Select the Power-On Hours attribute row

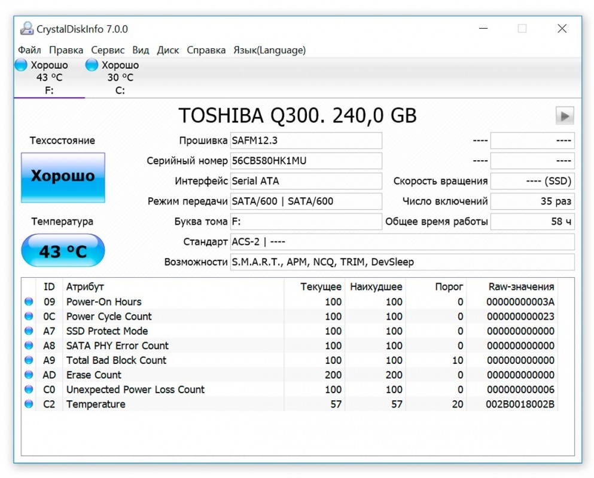[291, 302]
